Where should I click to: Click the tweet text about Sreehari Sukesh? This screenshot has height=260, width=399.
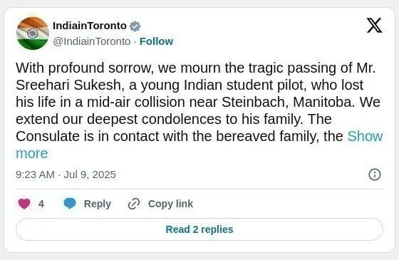click(x=199, y=110)
